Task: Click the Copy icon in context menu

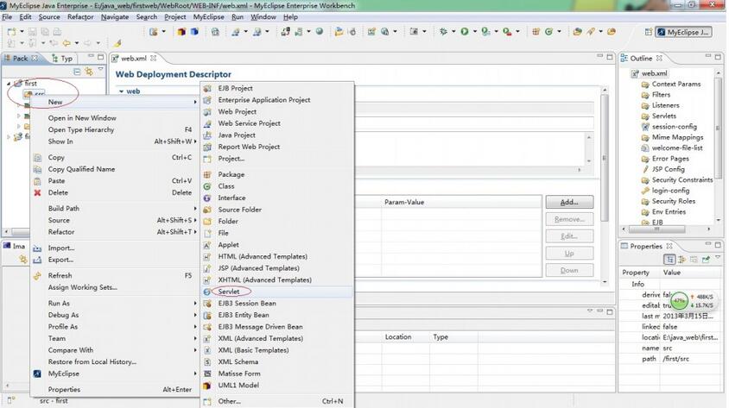Action: point(37,158)
